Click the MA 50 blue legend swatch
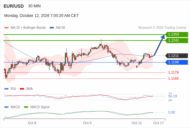The width and height of the screenshot is (189, 128). 52,28
